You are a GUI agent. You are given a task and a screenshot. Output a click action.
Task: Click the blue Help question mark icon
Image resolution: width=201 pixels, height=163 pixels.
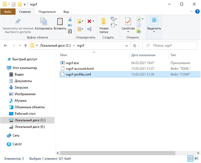(197, 11)
